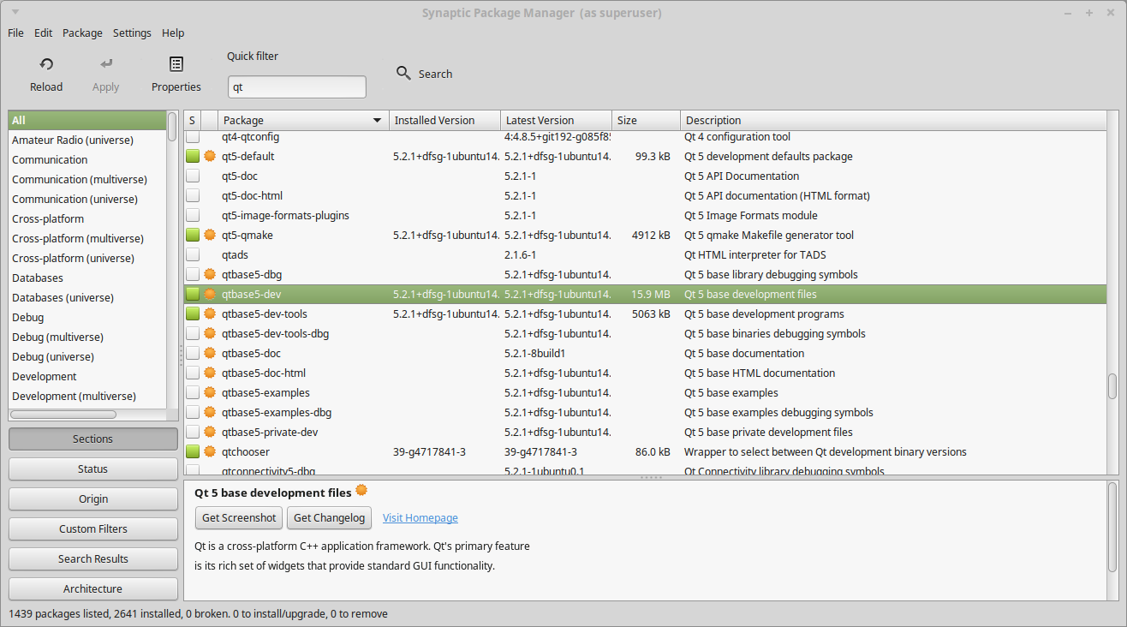This screenshot has width=1127, height=627.
Task: Switch to Architecture filter view
Action: pyautogui.click(x=93, y=589)
